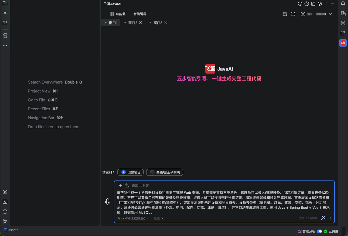Select the 关联项目/子模块 radio button
Image resolution: width=348 pixels, height=236 pixels.
tap(165, 172)
